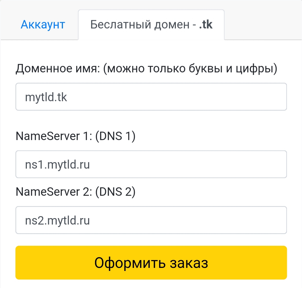
Task: Open the Аккаунт link in blue
Action: pyautogui.click(x=43, y=25)
